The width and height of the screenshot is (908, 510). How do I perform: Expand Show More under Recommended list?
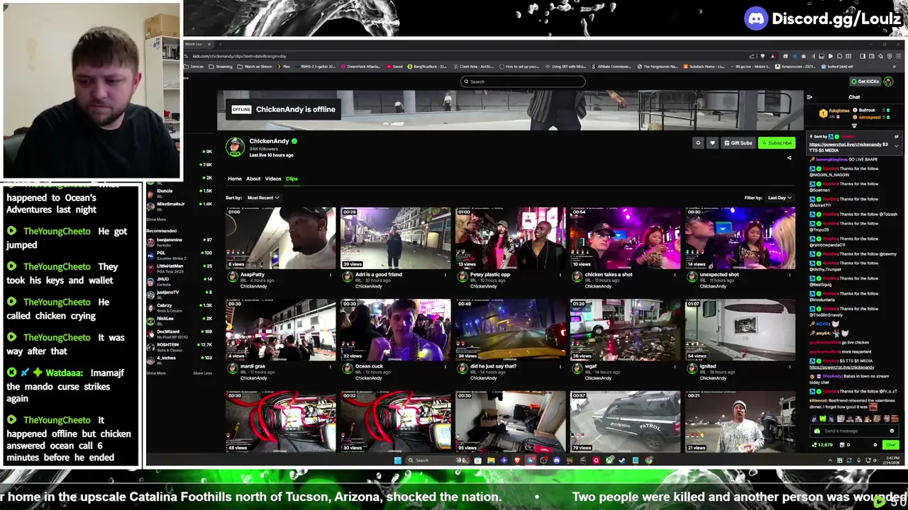click(156, 373)
